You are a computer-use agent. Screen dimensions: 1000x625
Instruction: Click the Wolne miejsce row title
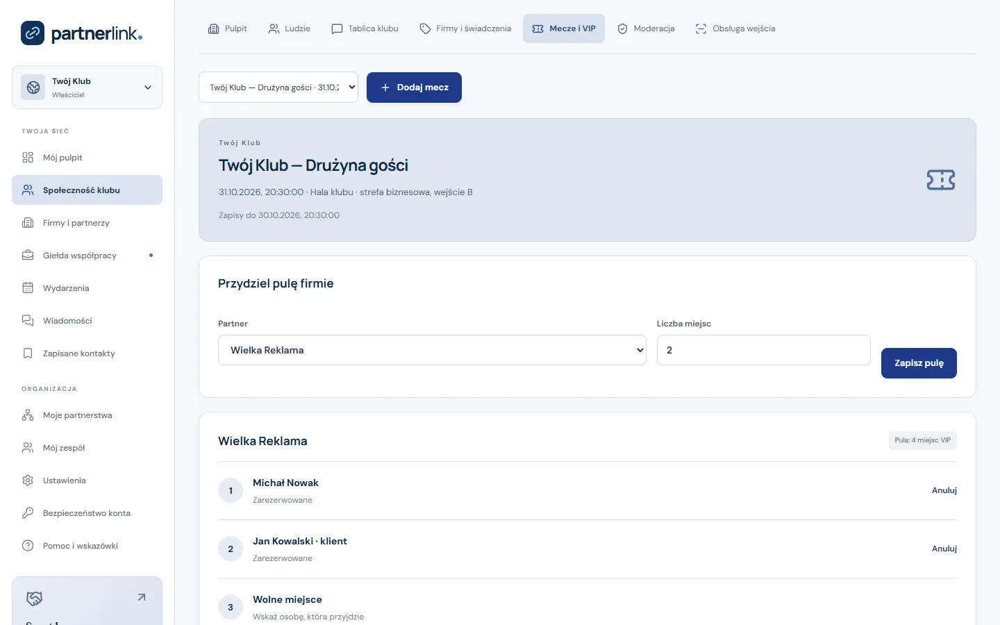point(287,599)
